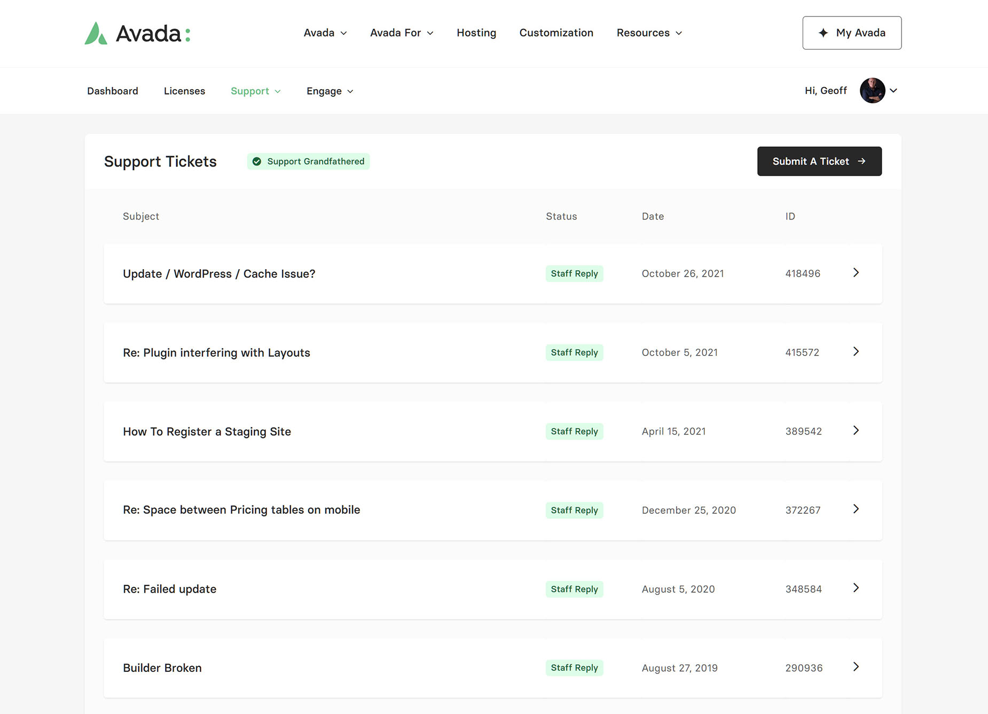
Task: Open the Licenses tab
Action: point(184,91)
